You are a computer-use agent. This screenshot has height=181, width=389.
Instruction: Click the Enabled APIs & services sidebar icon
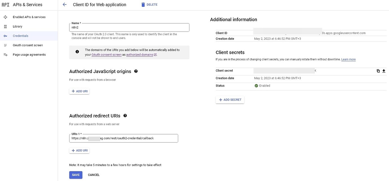(x=5, y=17)
